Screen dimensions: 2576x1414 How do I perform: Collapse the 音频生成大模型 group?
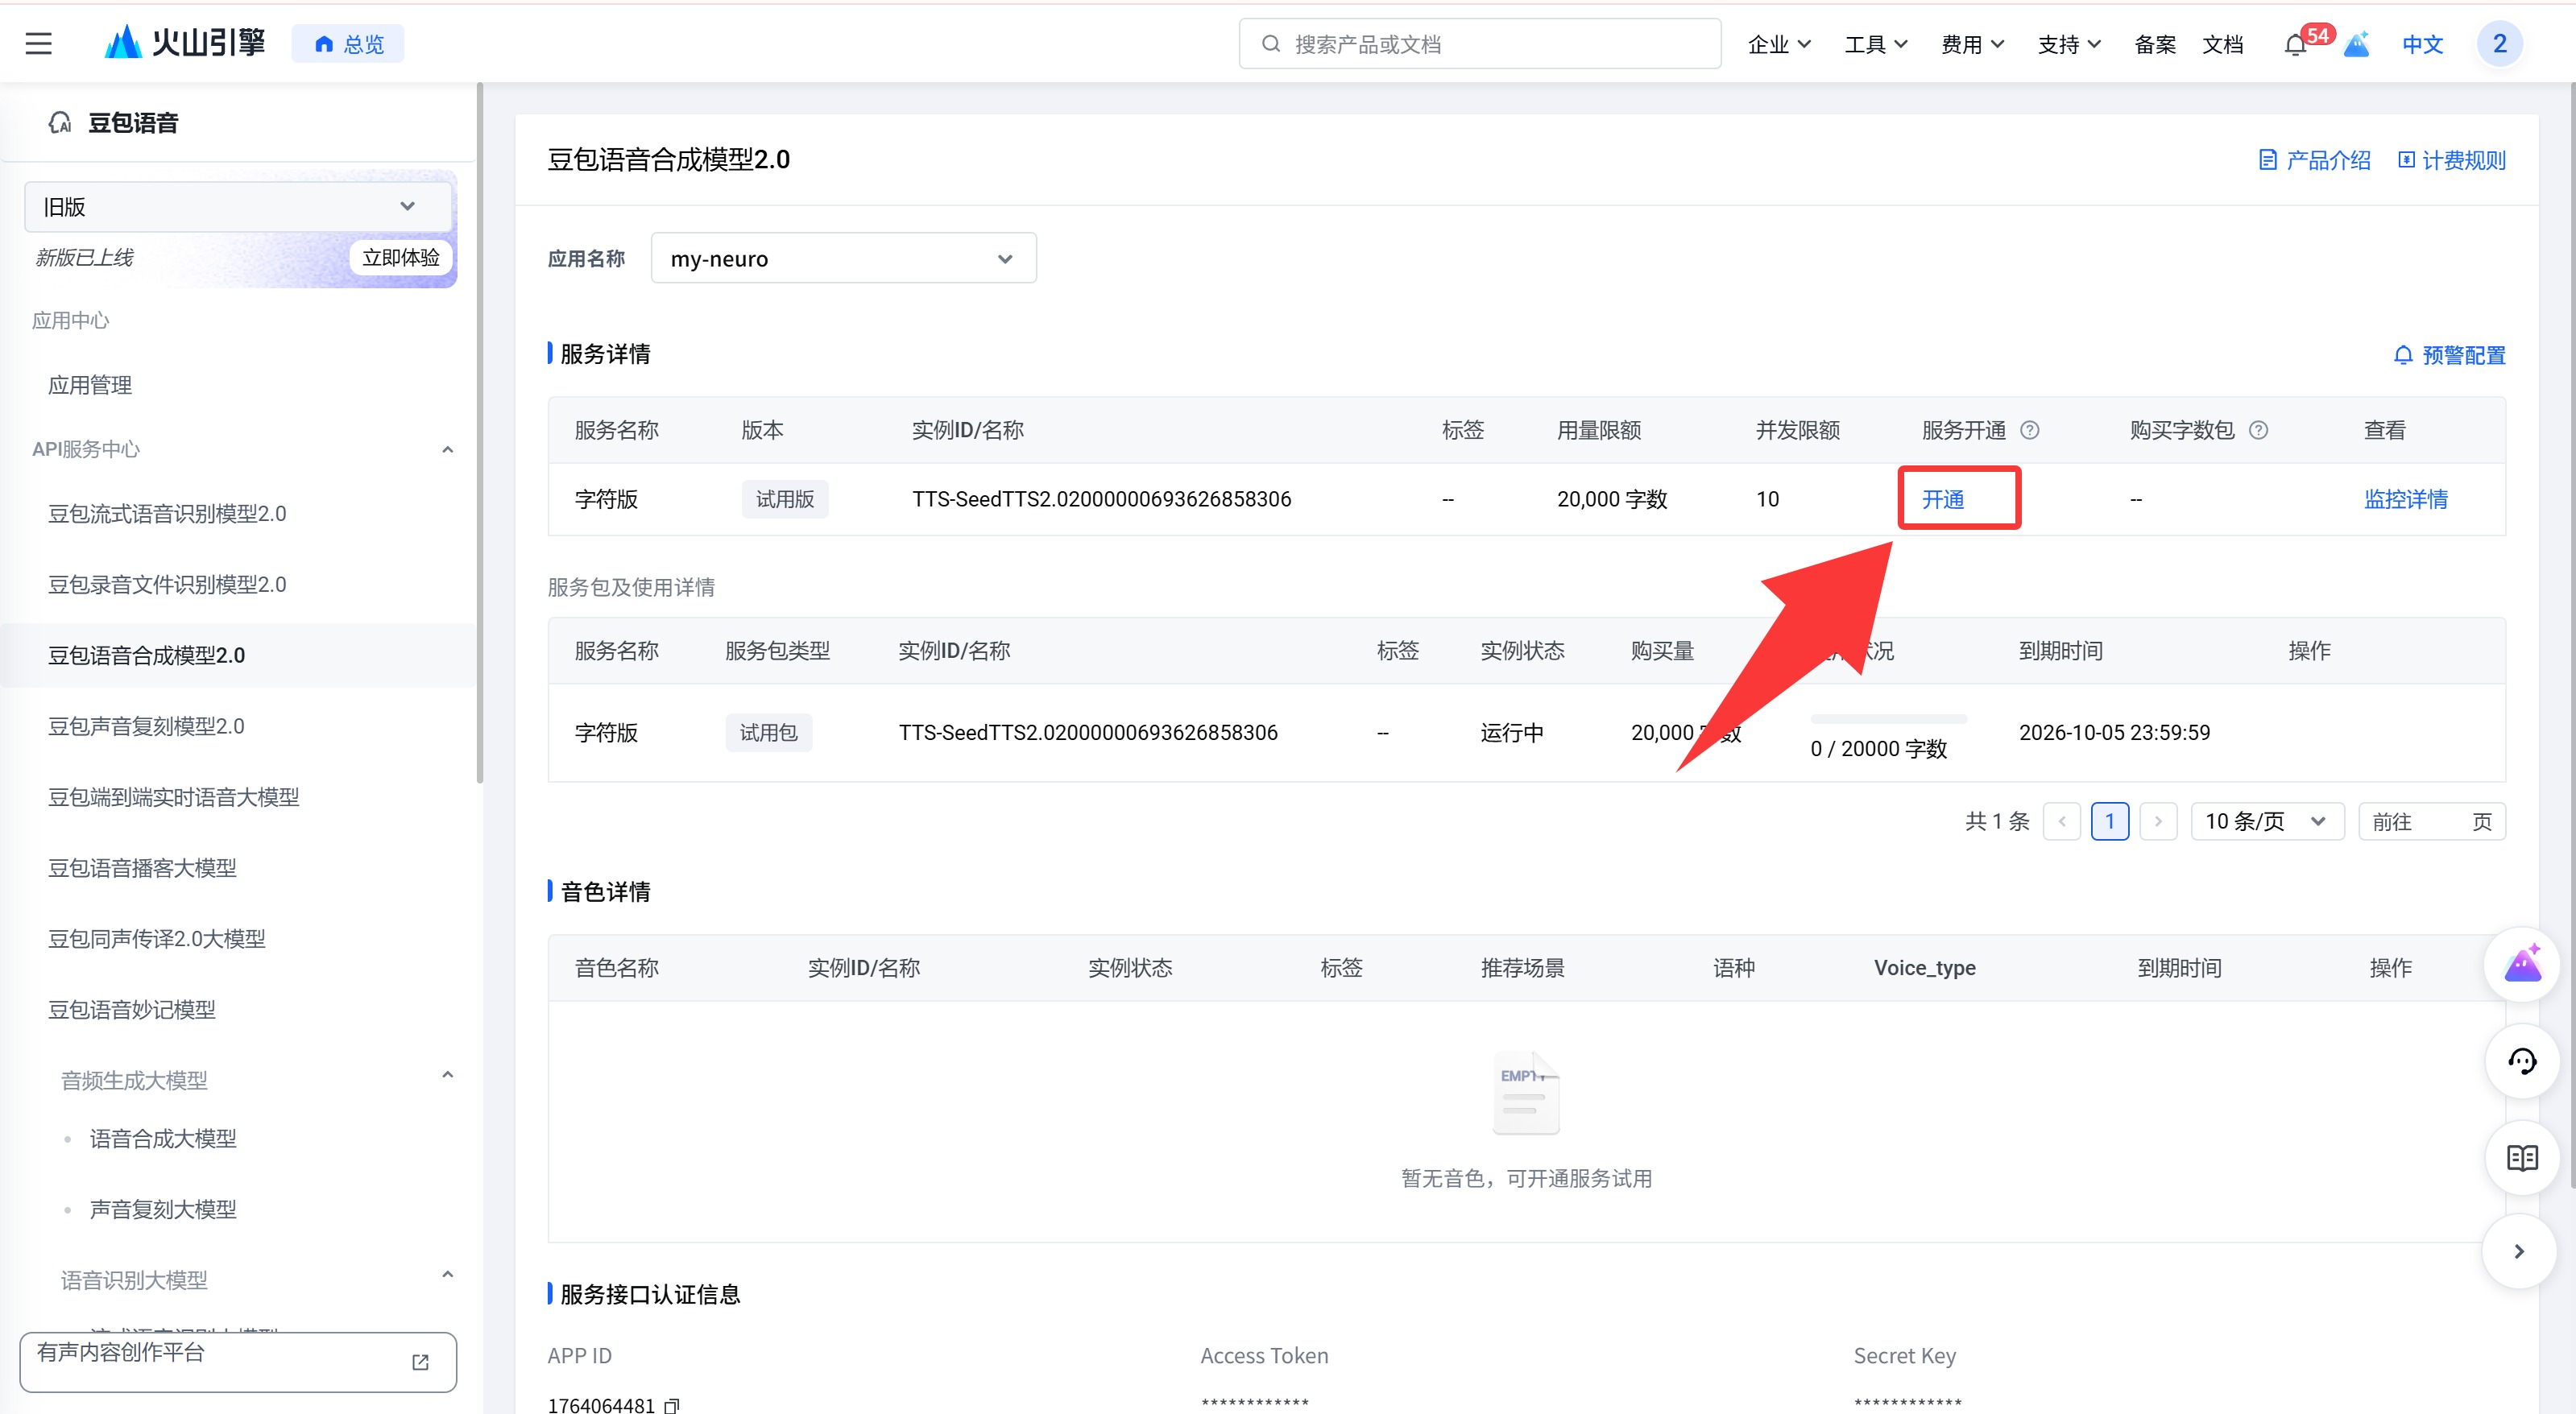(447, 1075)
